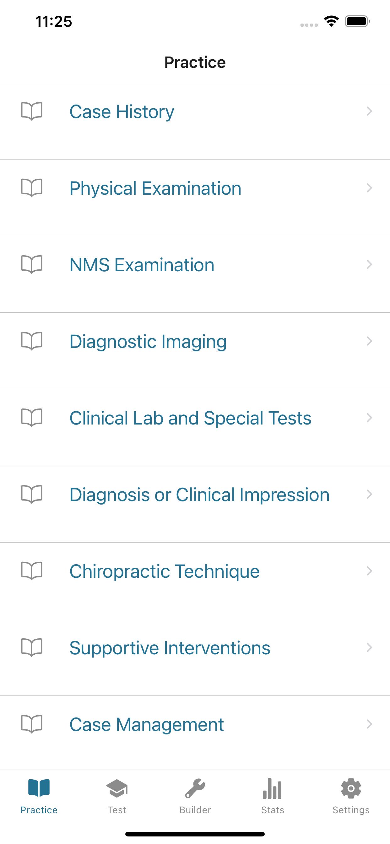
Task: Tap the book icon beside Case History
Action: (32, 111)
